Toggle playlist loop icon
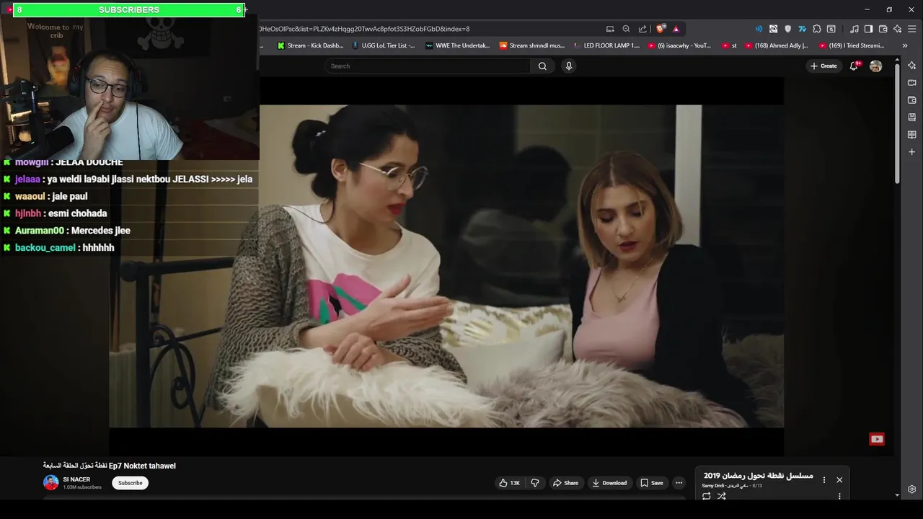This screenshot has height=519, width=923. tap(706, 496)
